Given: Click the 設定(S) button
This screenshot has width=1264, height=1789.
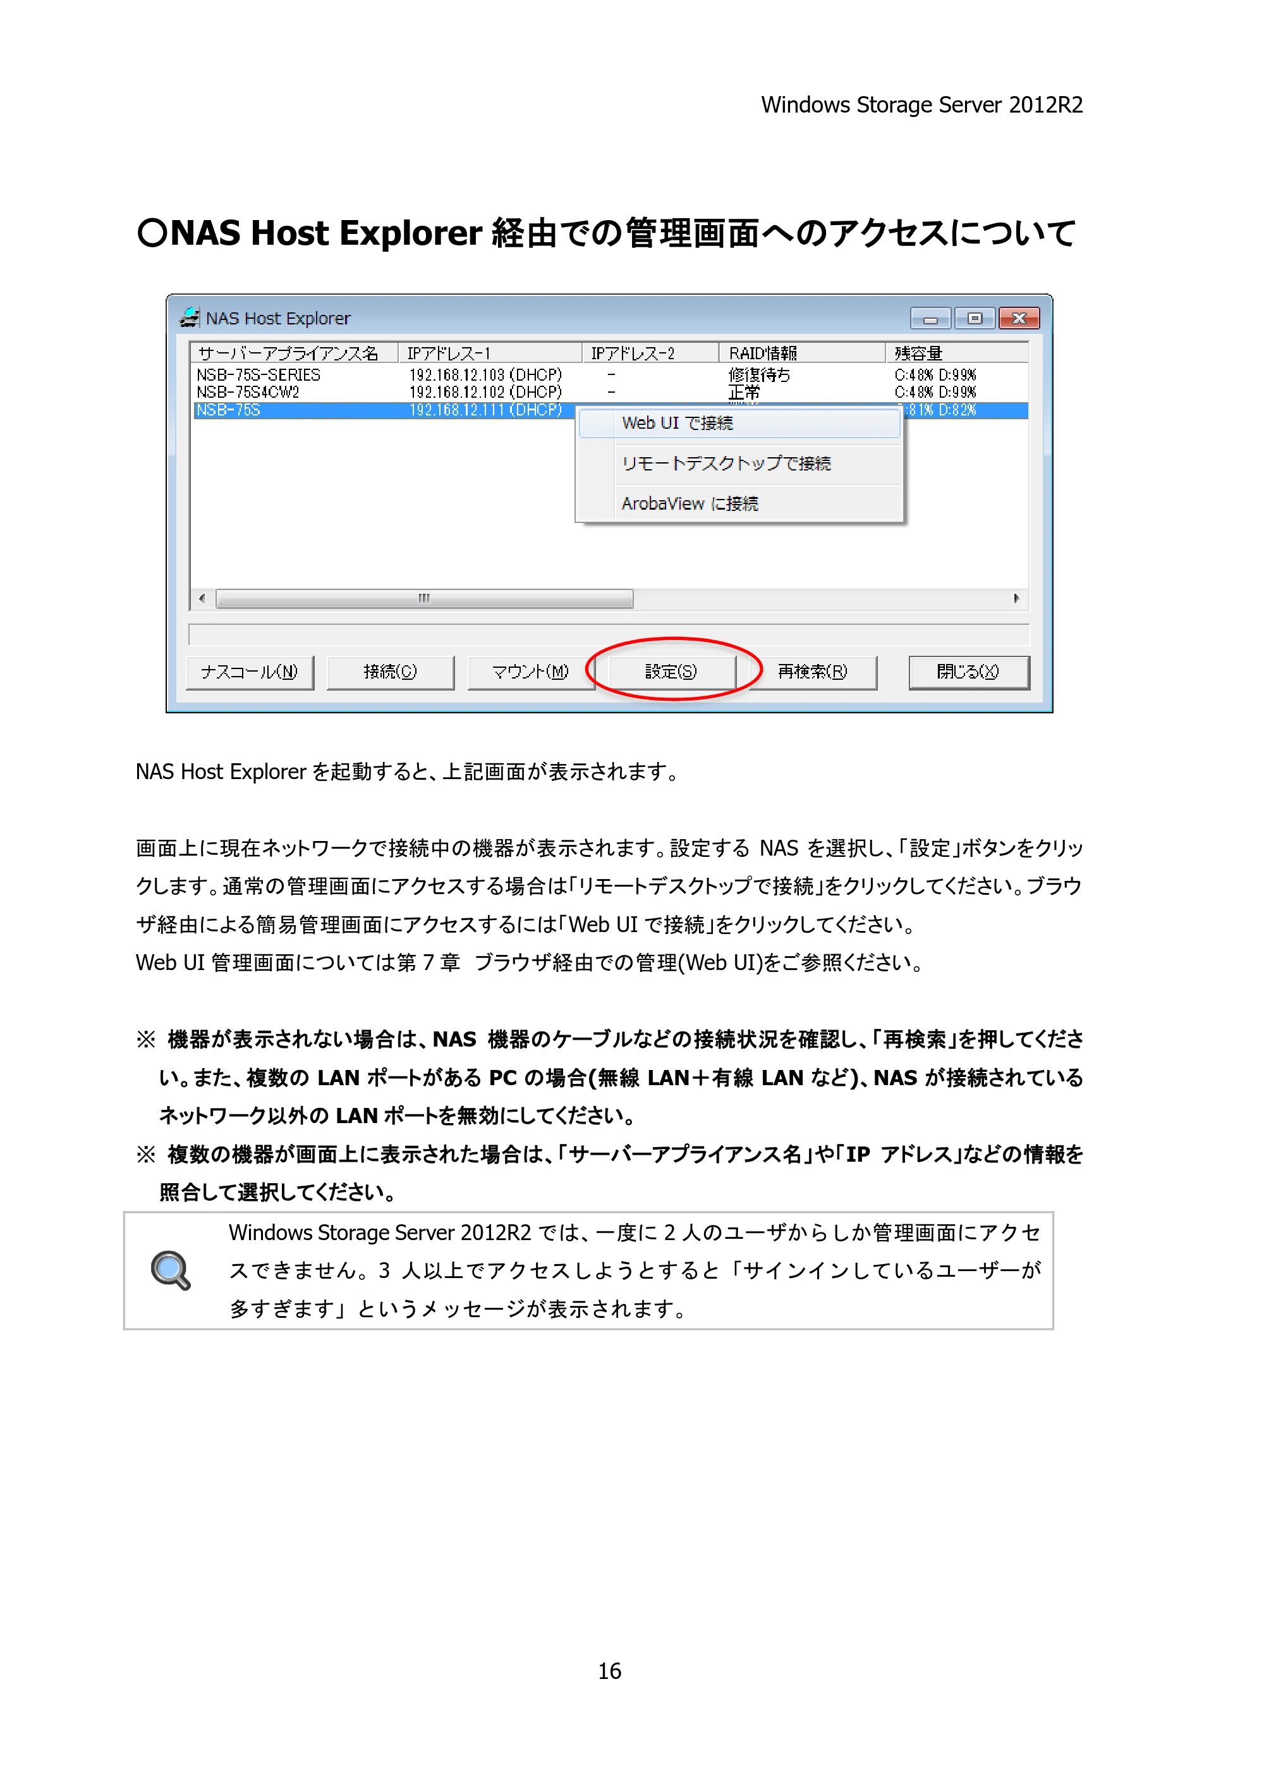Looking at the screenshot, I should click(x=671, y=672).
